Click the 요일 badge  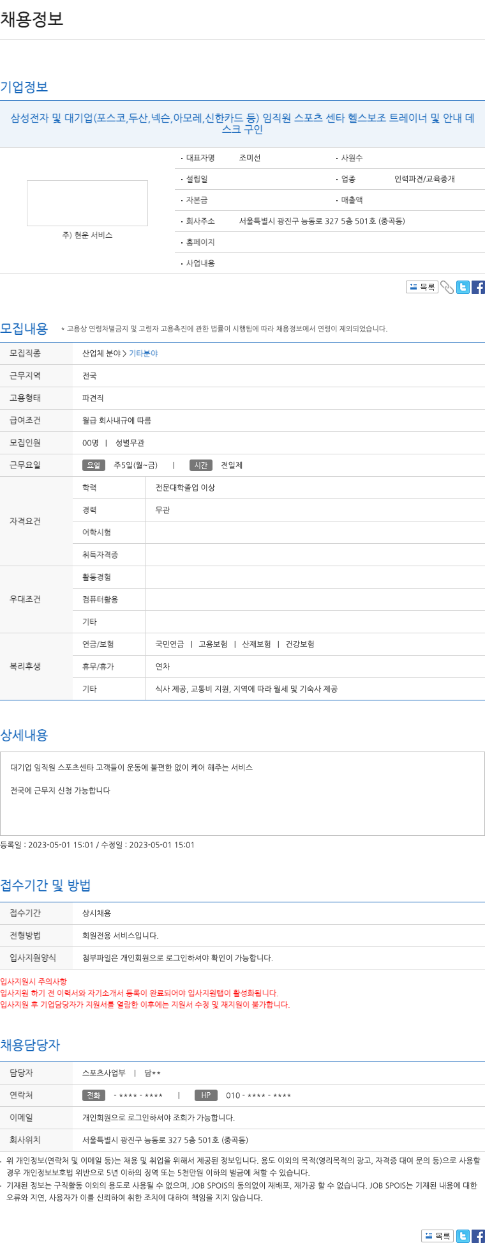tap(94, 465)
